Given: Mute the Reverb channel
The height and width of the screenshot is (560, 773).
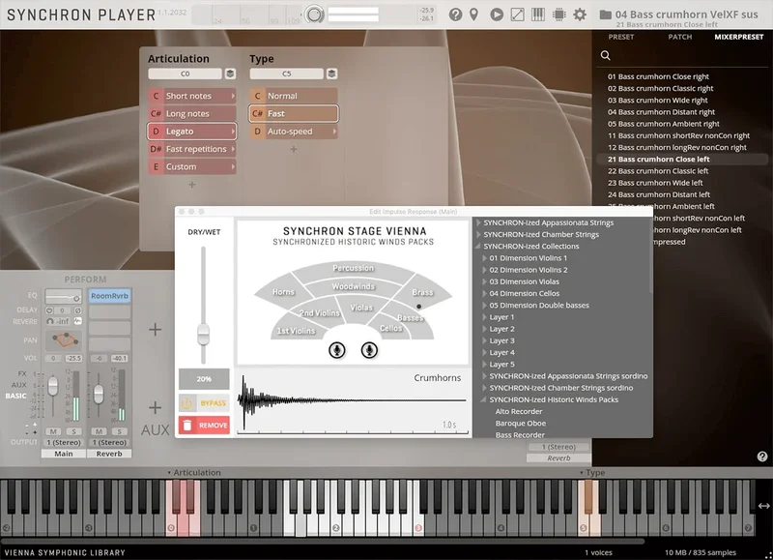Looking at the screenshot, I should pyautogui.click(x=99, y=431).
